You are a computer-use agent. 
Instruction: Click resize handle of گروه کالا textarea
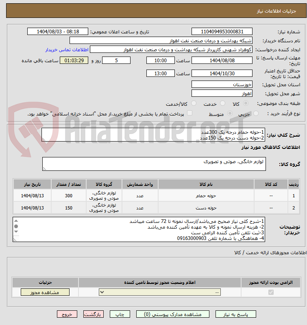[x=44, y=169]
